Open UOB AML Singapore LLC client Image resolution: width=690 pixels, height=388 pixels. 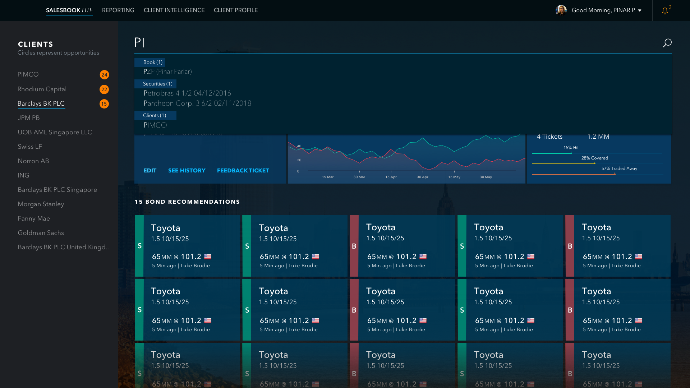(55, 132)
